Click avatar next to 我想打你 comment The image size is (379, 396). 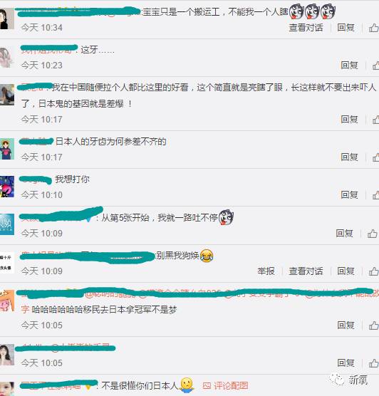(7, 187)
